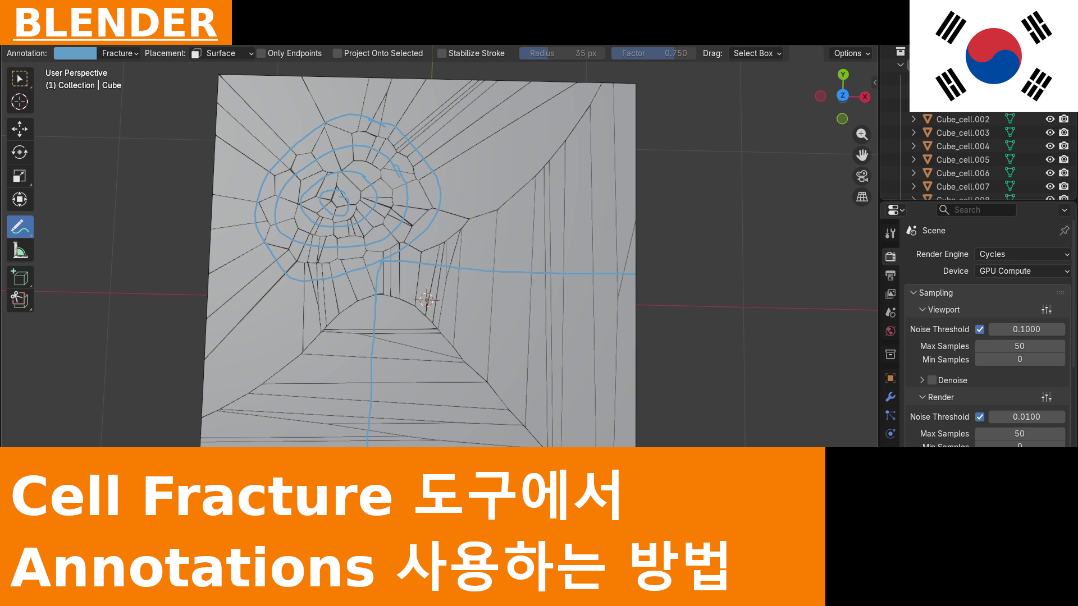Screen dimensions: 1078x606
Task: Click the Add Cube tool
Action: (20, 277)
